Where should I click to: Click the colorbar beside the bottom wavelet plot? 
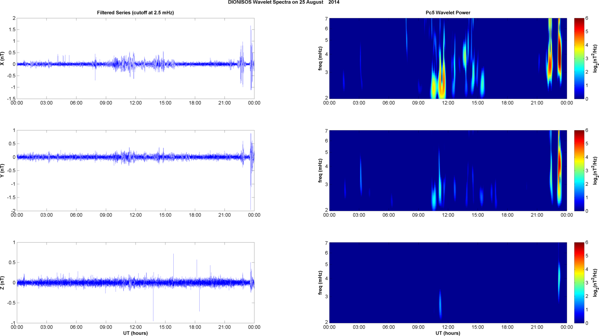coord(579,282)
